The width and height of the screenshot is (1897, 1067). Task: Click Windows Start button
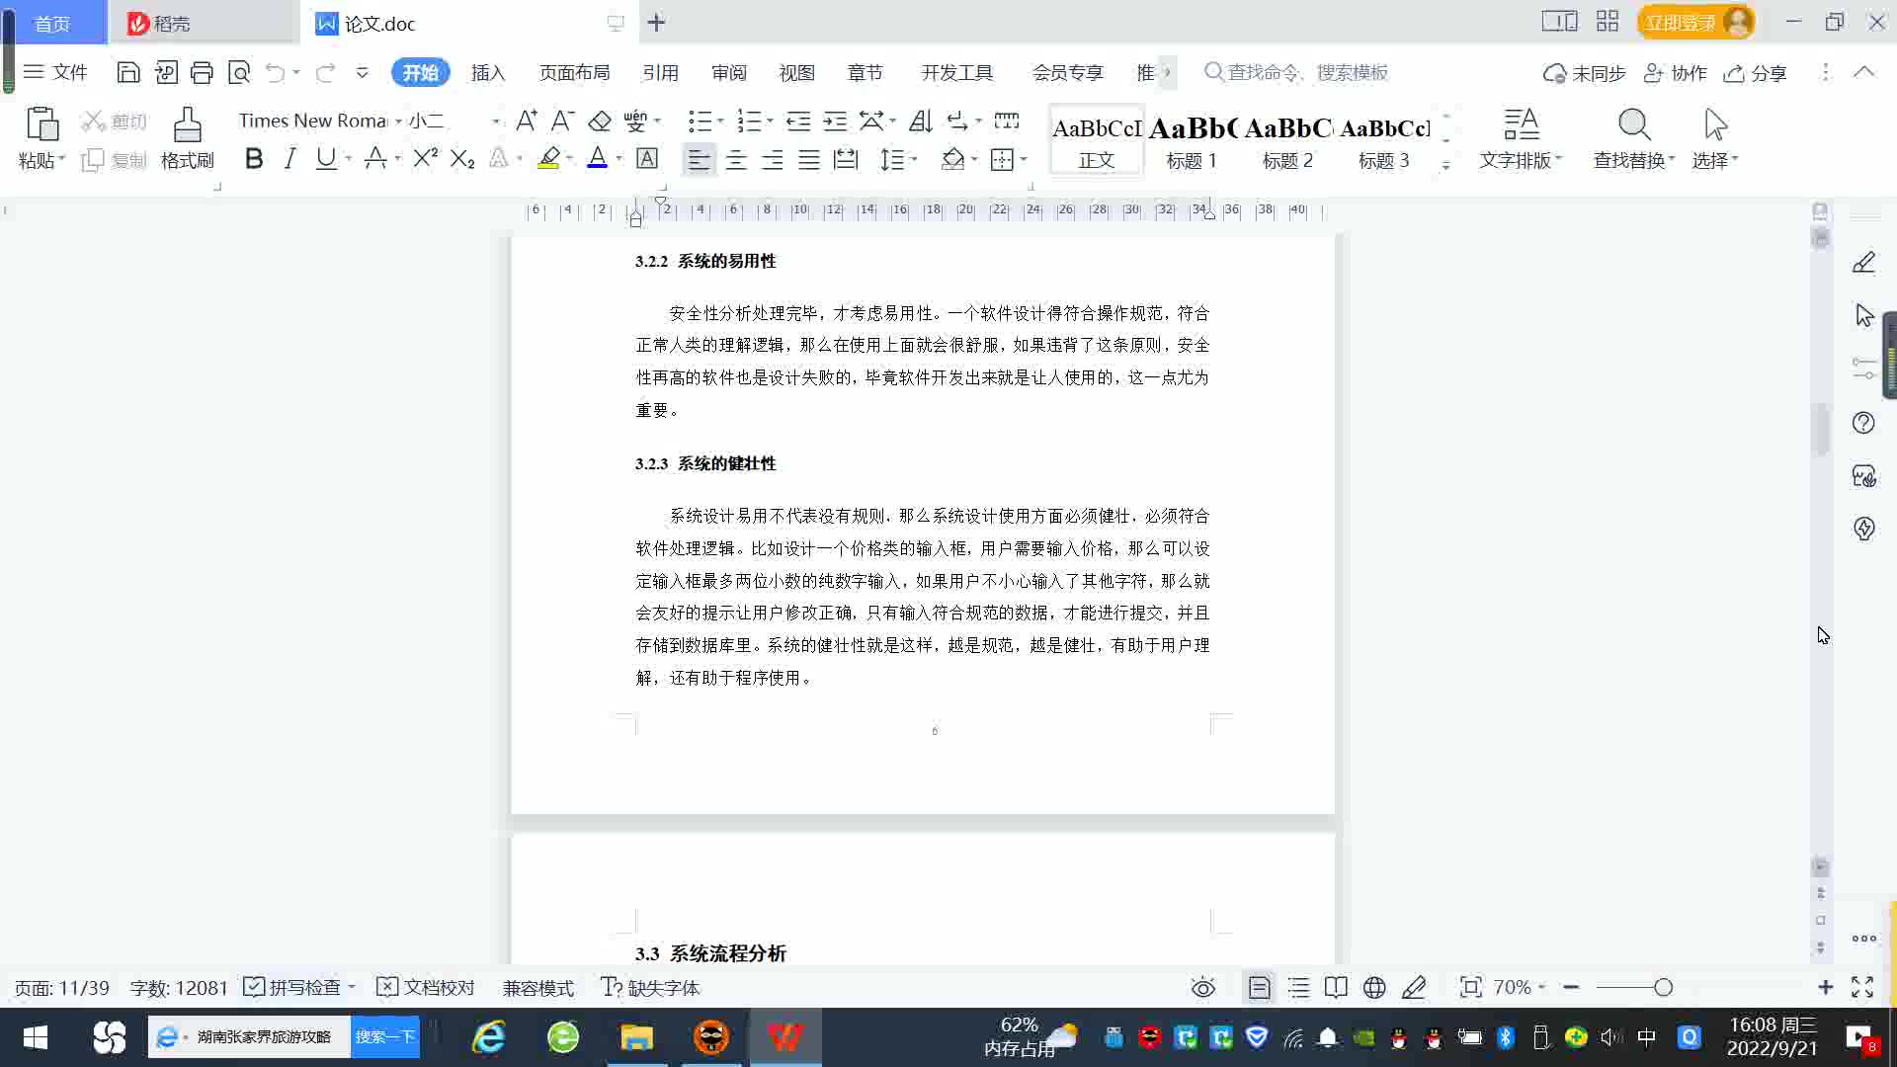pyautogui.click(x=36, y=1037)
